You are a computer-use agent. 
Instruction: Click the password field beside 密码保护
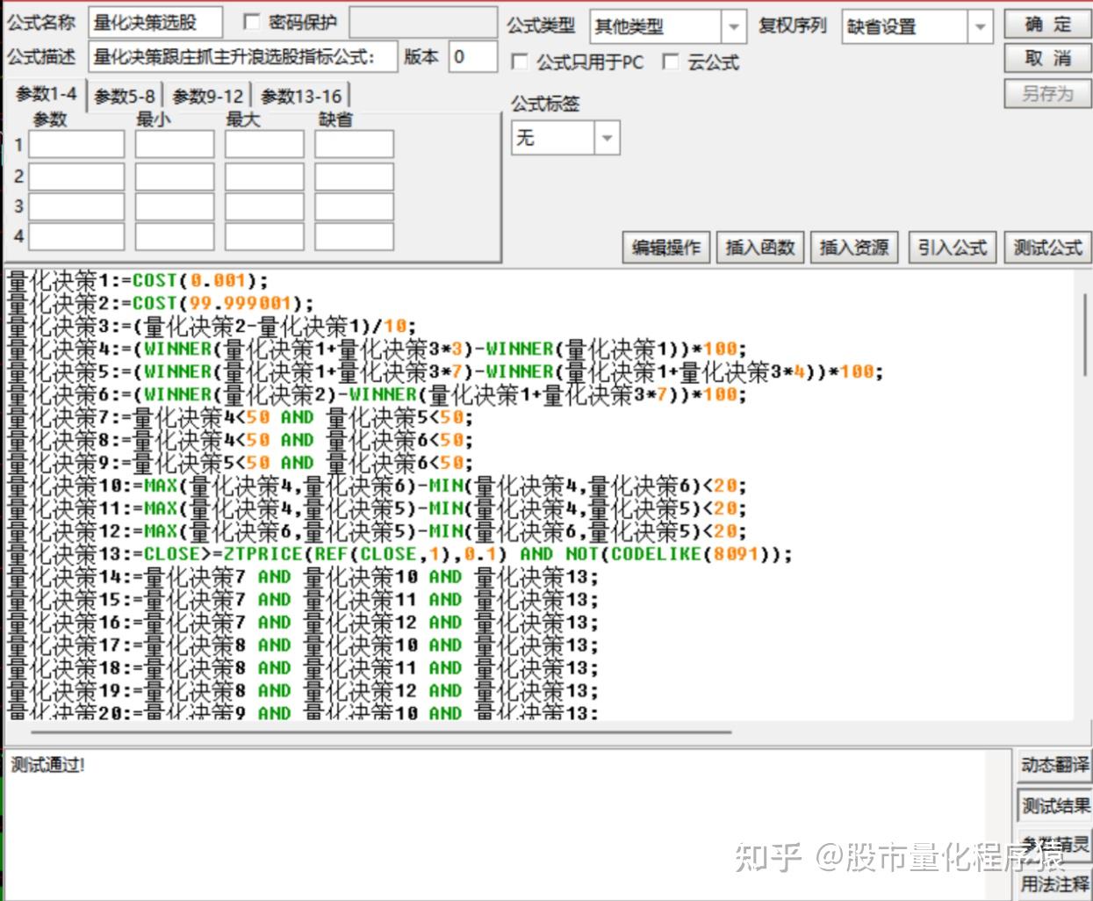pos(421,22)
